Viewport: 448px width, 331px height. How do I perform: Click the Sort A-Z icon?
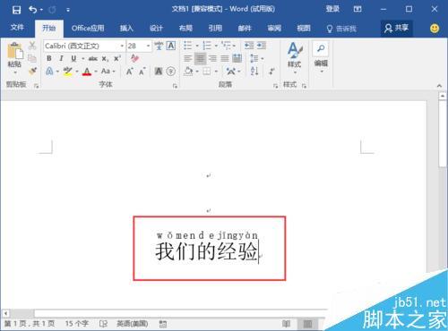(x=254, y=72)
